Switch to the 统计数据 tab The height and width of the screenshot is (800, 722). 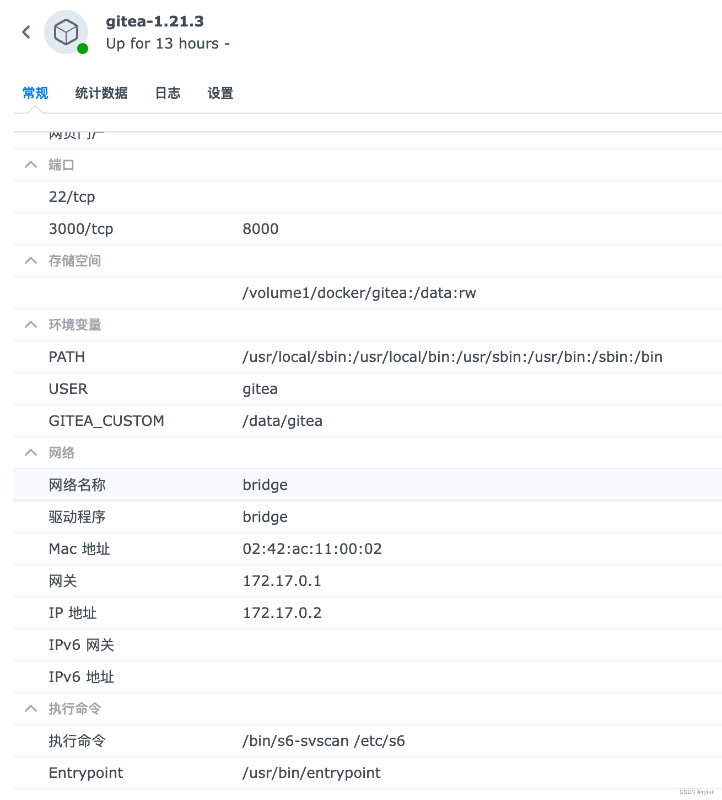[101, 93]
